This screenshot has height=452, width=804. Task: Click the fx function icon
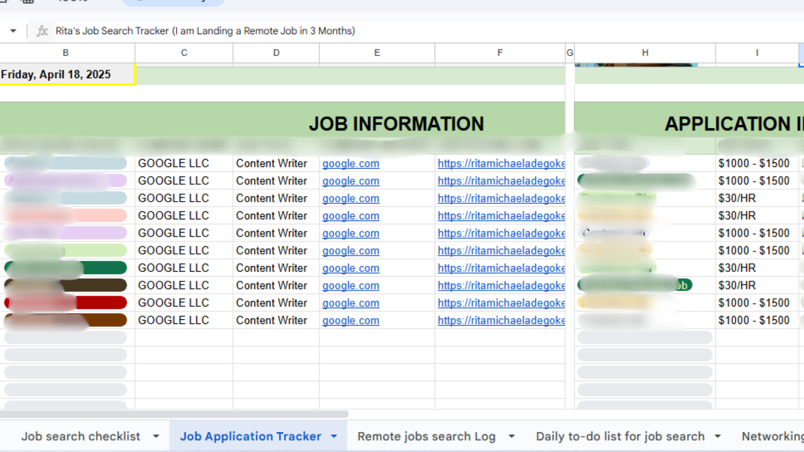pos(42,31)
